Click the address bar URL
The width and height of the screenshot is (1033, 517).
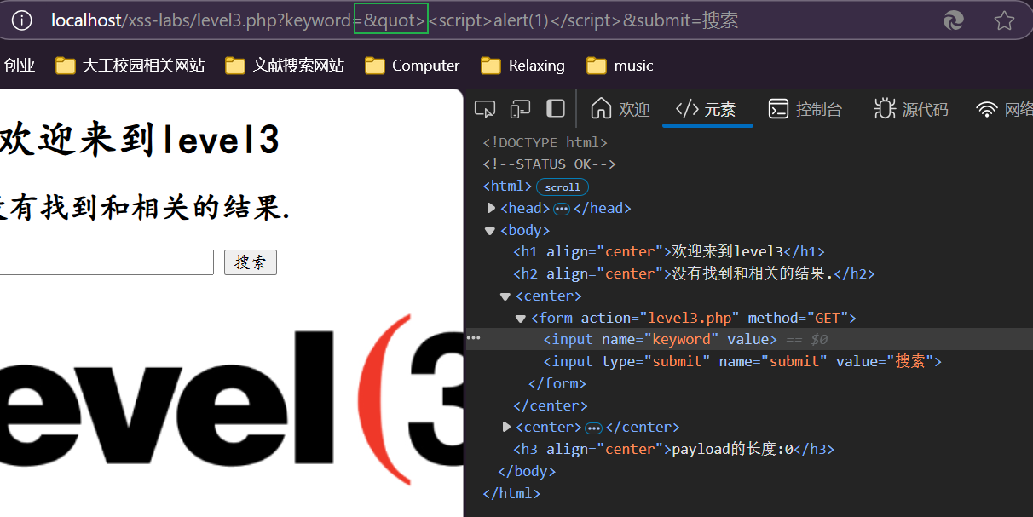(x=395, y=20)
